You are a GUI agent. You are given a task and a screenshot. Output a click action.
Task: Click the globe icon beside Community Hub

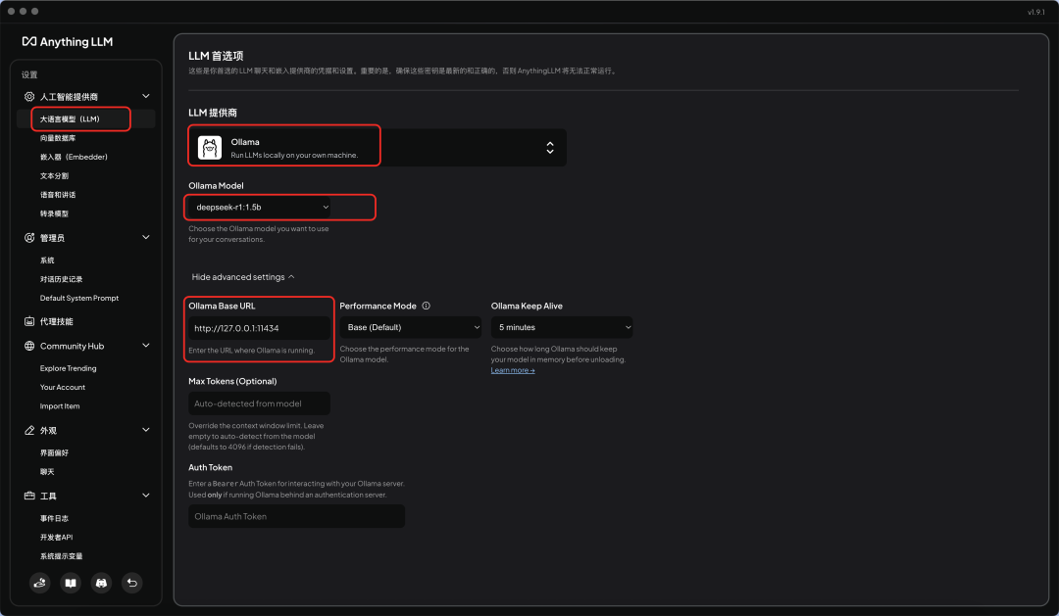pos(29,346)
